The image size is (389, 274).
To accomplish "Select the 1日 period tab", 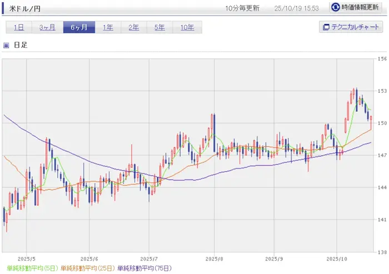I will click(18, 27).
